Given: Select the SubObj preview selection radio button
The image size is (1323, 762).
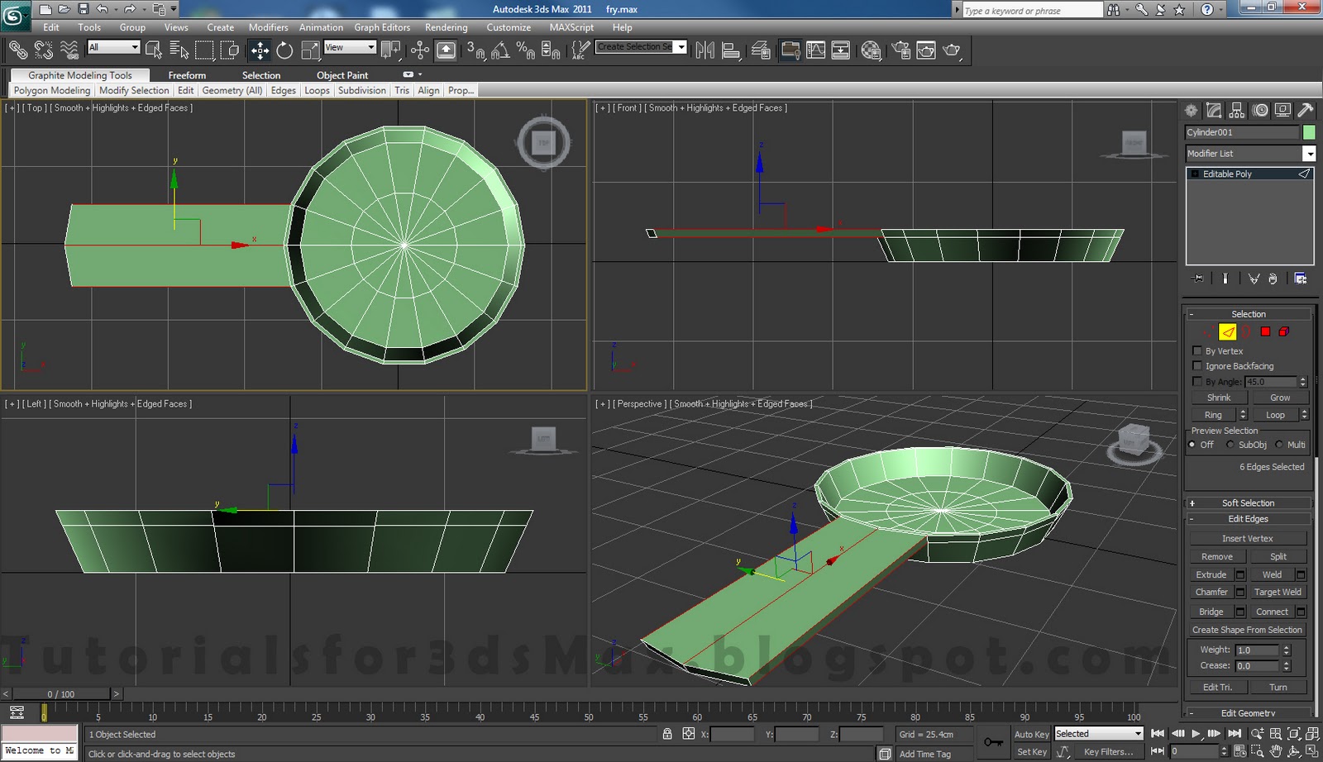Looking at the screenshot, I should (1231, 445).
